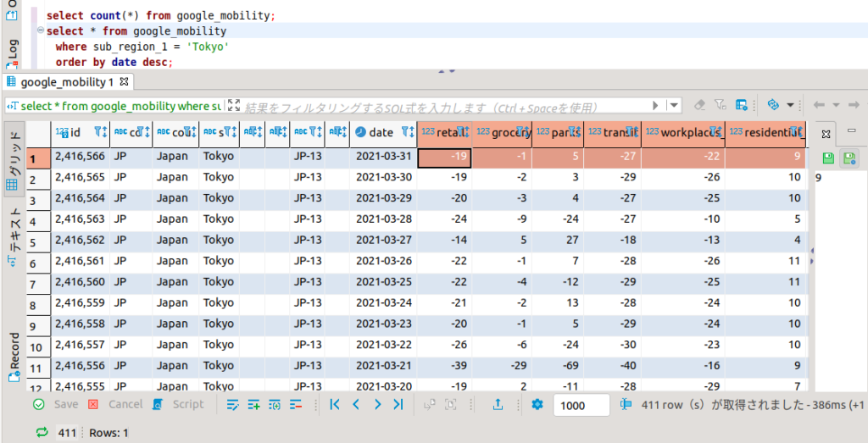Select the google_mobility 1 result tab
Image resolution: width=868 pixels, height=443 pixels.
(66, 82)
